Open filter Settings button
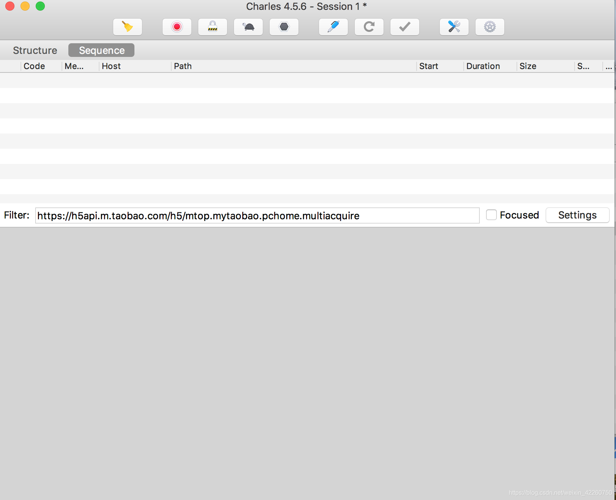The height and width of the screenshot is (500, 616). (x=577, y=215)
